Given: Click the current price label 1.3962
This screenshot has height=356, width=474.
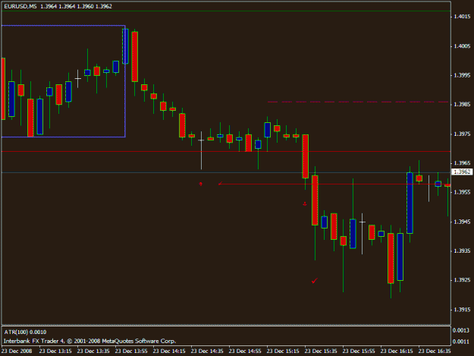Looking at the screenshot, I should click(462, 172).
